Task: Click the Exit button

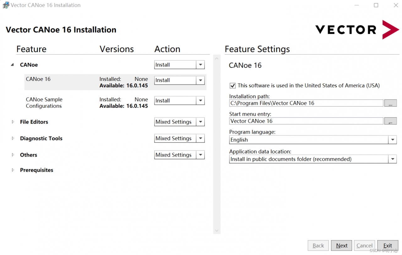Action: pyautogui.click(x=388, y=246)
